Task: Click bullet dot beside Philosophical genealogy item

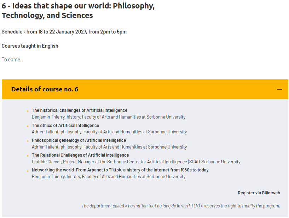Action: point(28,141)
